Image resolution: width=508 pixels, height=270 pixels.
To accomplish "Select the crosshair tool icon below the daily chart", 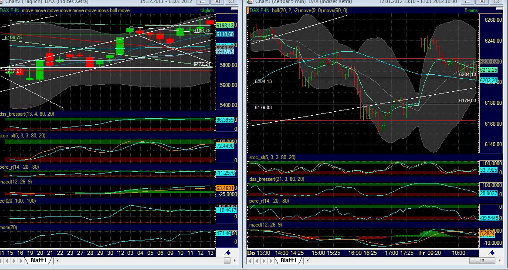I will [x=227, y=252].
